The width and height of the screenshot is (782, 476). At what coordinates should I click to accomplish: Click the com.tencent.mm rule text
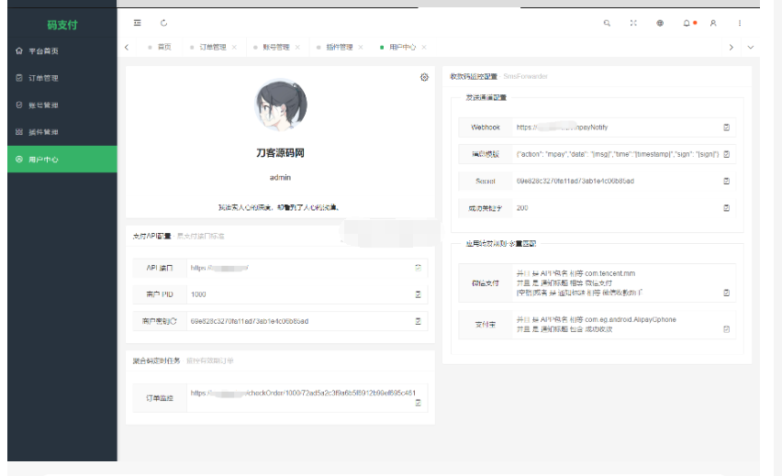(576, 273)
